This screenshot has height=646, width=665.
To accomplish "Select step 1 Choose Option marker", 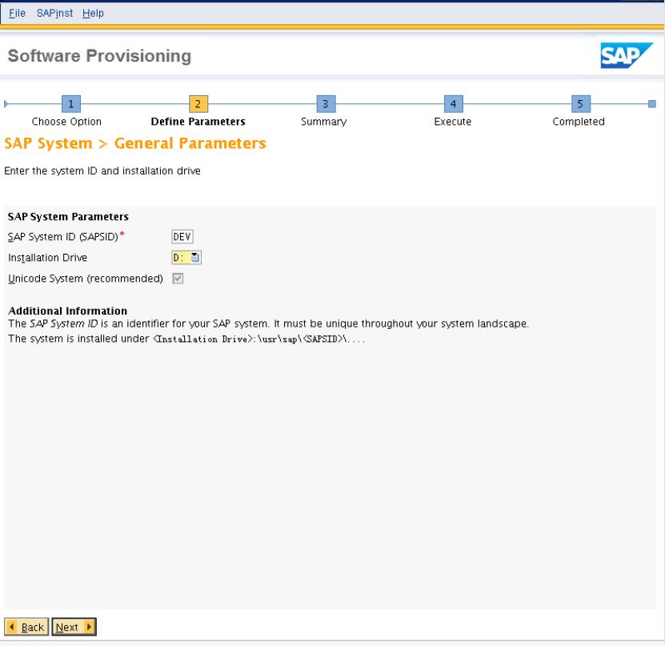I will point(71,104).
